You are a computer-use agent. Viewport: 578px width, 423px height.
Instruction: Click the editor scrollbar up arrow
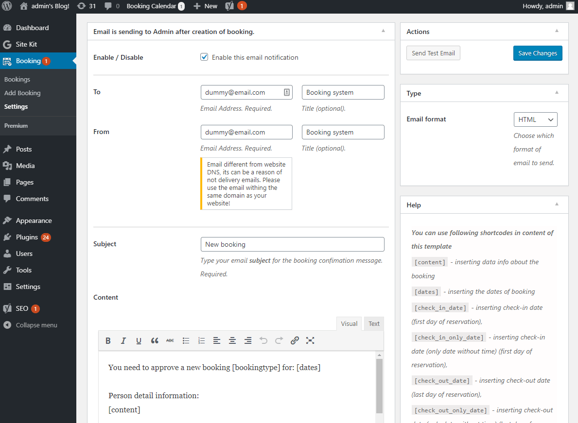[x=379, y=355]
